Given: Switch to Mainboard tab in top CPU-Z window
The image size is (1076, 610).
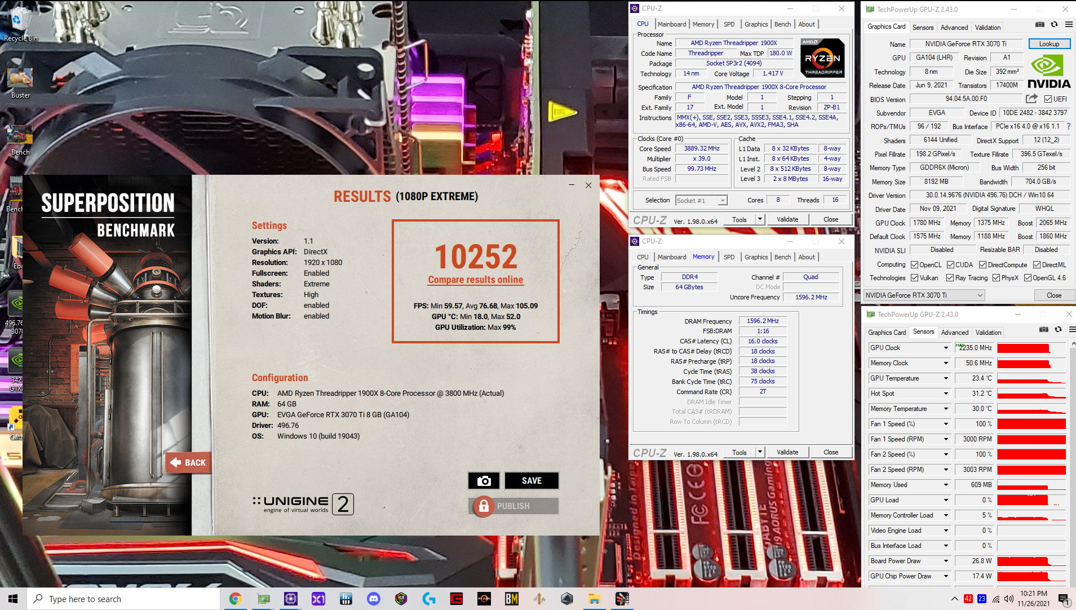Looking at the screenshot, I should [x=672, y=24].
